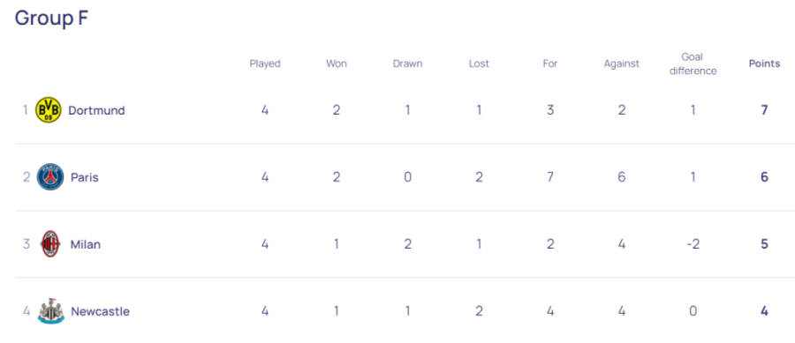Click Dortmund's points value of 7
The height and width of the screenshot is (343, 795).
pos(765,110)
